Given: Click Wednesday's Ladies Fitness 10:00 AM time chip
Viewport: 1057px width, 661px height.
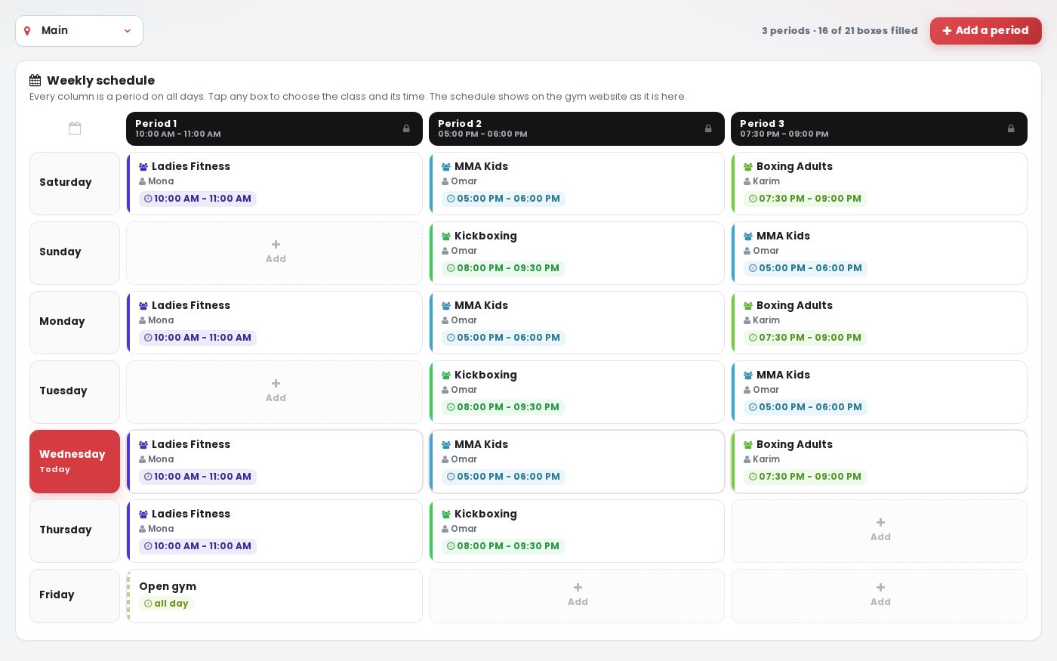Looking at the screenshot, I should coord(198,477).
